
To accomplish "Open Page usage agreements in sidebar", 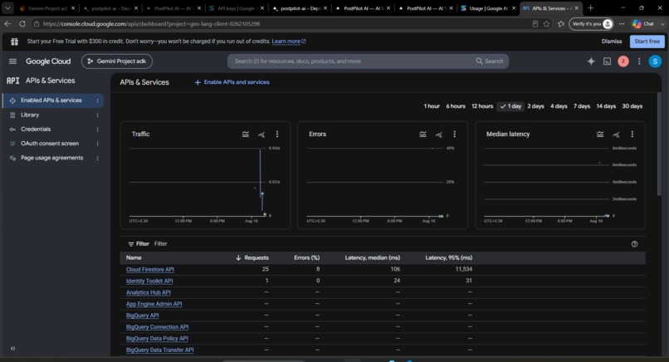I will [x=52, y=158].
